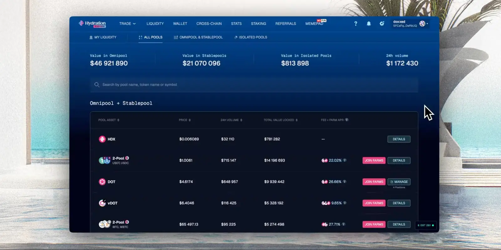Click the farm reward icons next to 22.02%
Viewport: 501px width, 250px height.
[324, 160]
